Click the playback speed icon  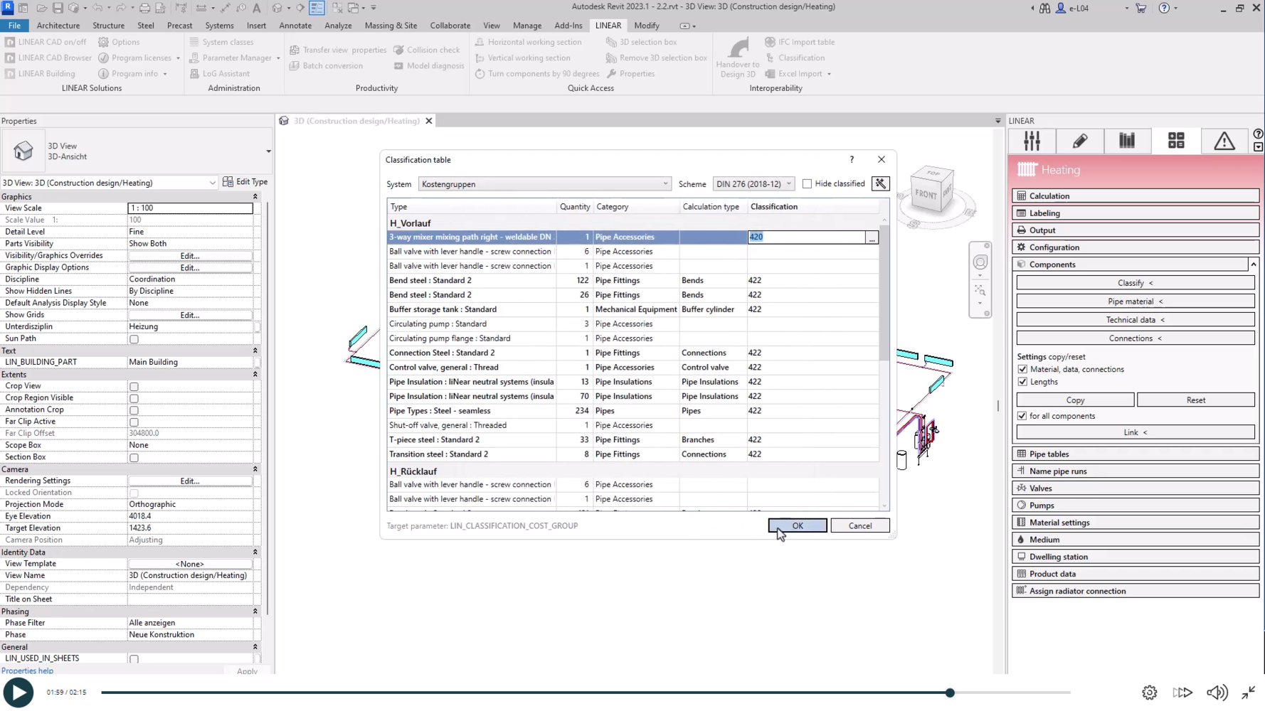pyautogui.click(x=1182, y=693)
